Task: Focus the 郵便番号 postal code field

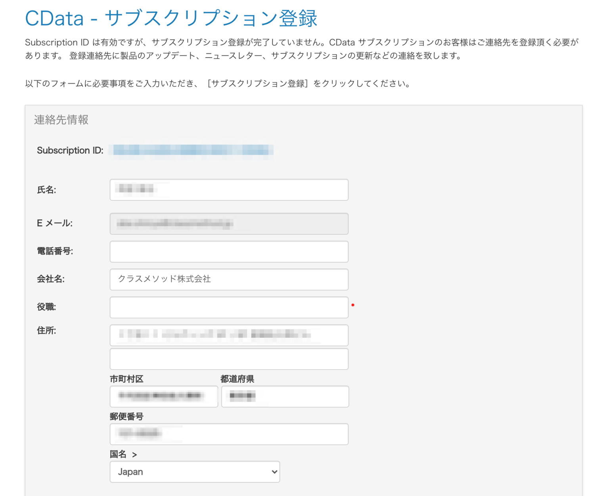Action: tap(229, 434)
